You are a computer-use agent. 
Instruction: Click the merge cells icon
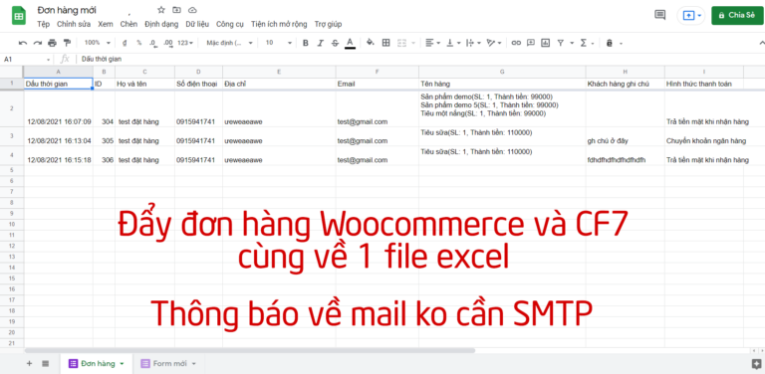[x=402, y=43]
